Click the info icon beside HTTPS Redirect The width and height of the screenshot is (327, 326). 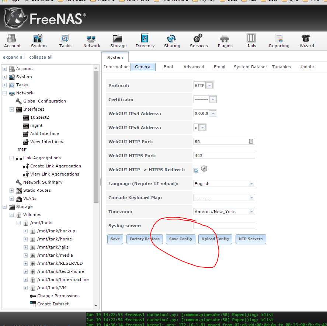[204, 169]
